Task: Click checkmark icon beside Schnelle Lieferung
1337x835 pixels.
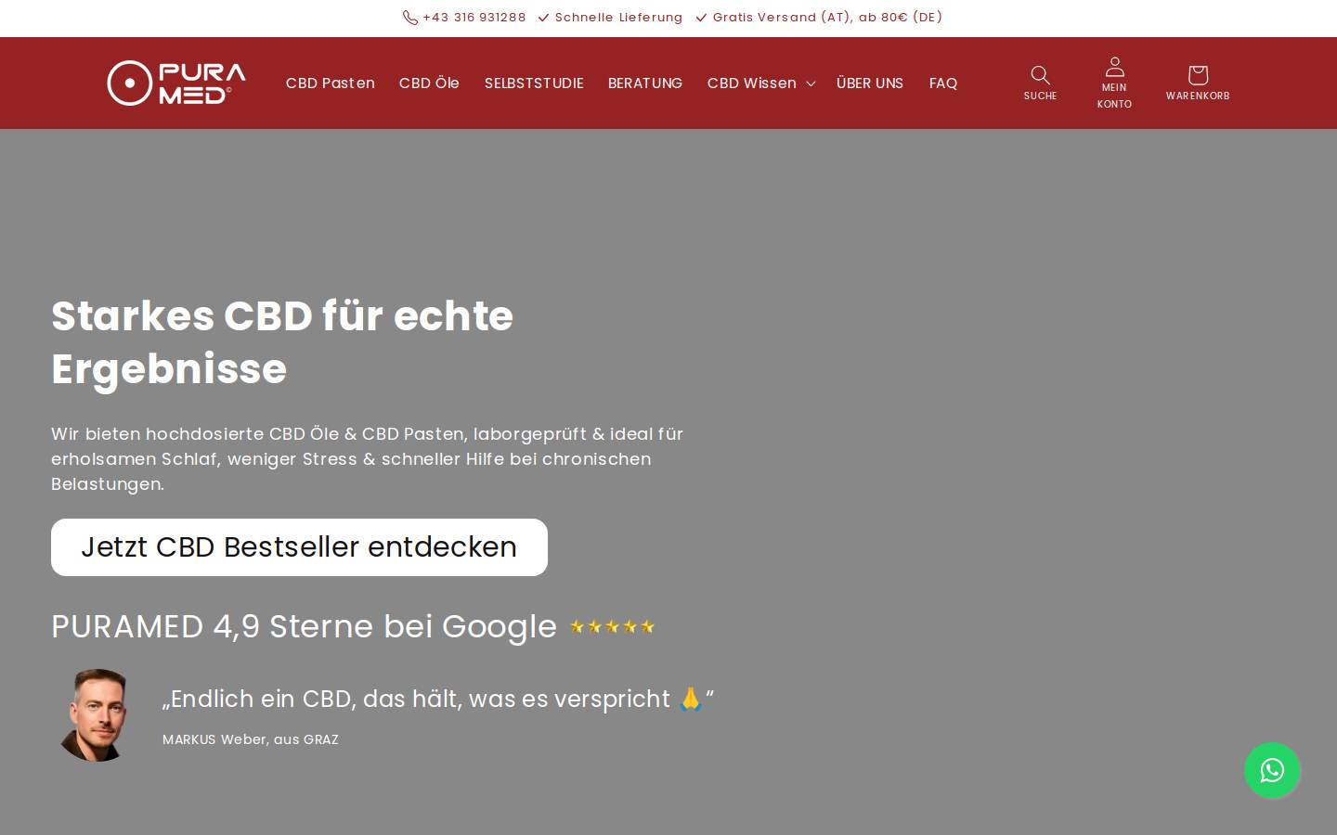Action: pyautogui.click(x=544, y=18)
